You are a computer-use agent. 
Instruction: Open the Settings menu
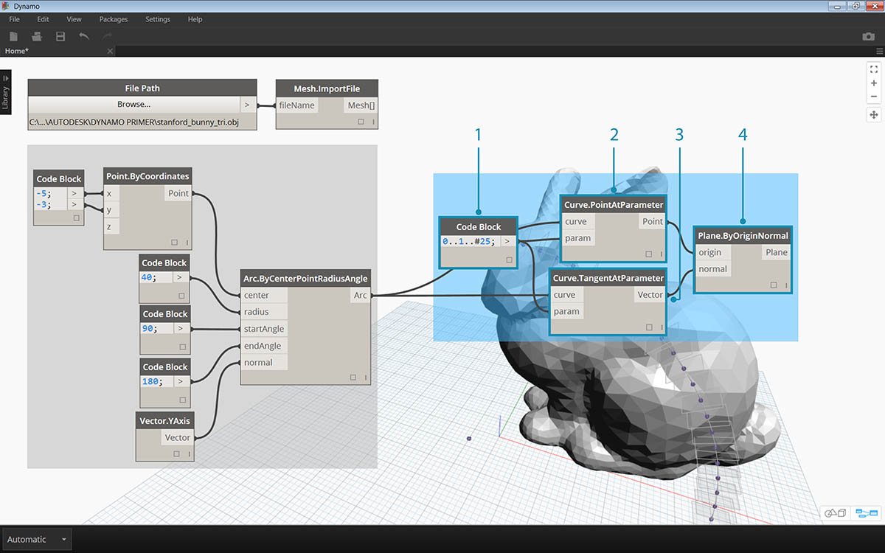pos(157,19)
